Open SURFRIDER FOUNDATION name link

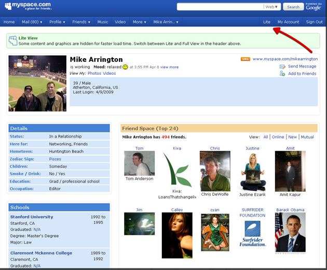(x=252, y=212)
